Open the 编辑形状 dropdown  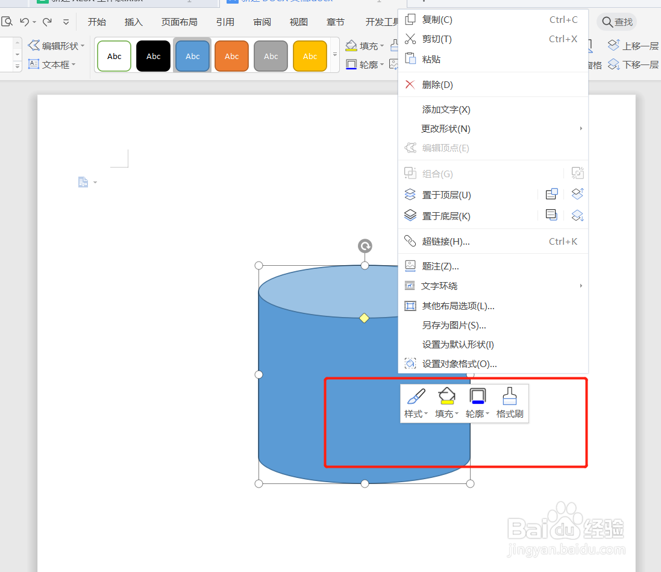(57, 46)
